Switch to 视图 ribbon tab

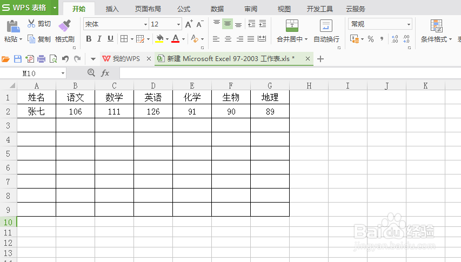(x=284, y=9)
